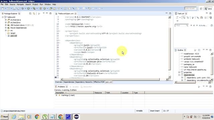Click the New file toolbar icon
Viewport: 214px width, 120px height.
pos(3,9)
